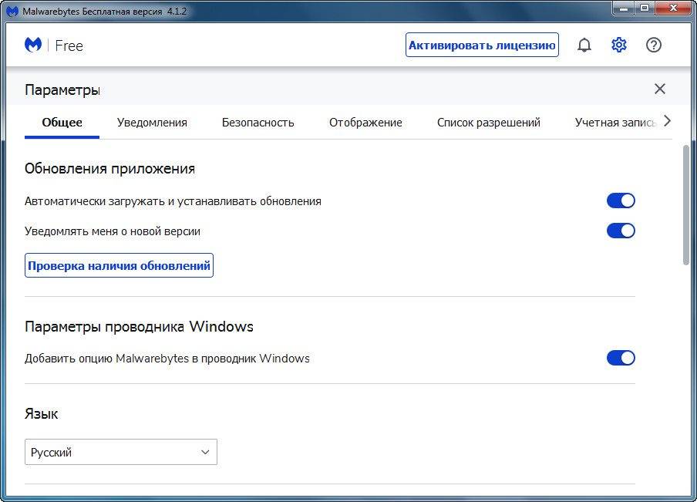Open the Список разрешений tab
Image resolution: width=697 pixels, height=502 pixels.
489,123
